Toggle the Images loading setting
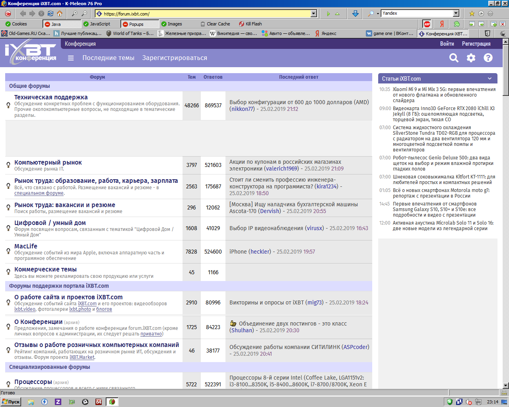 tap(171, 24)
